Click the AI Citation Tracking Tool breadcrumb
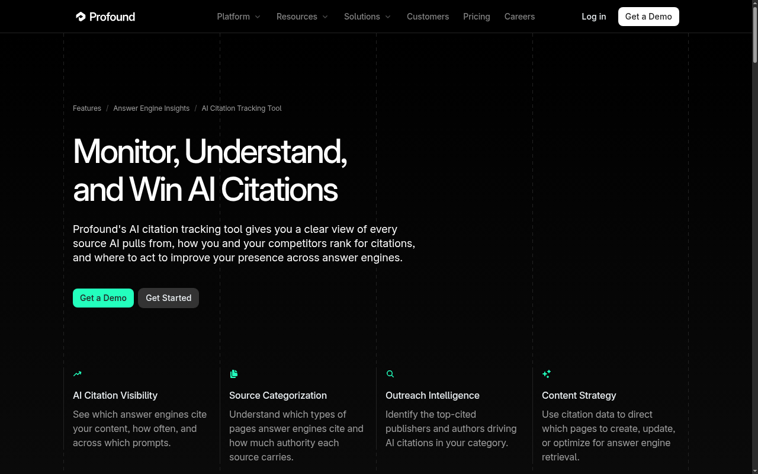 click(242, 108)
